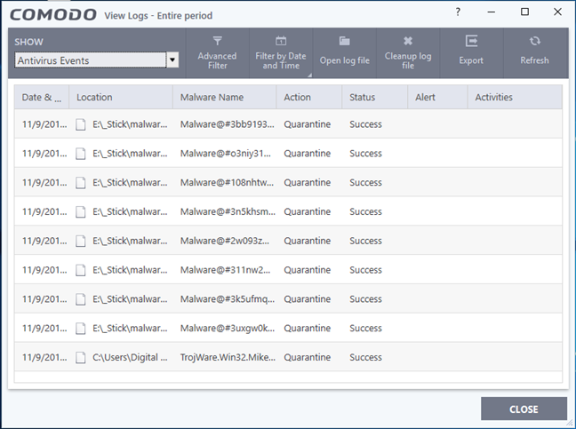Viewport: 576px width, 429px height.
Task: Open Filter by Date and Time
Action: click(281, 52)
